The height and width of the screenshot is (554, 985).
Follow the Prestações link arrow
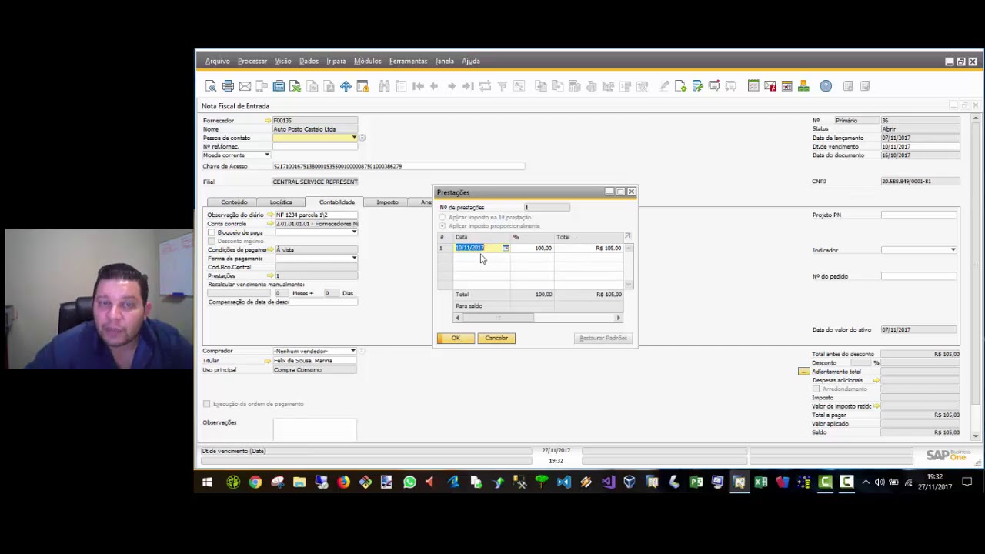270,275
